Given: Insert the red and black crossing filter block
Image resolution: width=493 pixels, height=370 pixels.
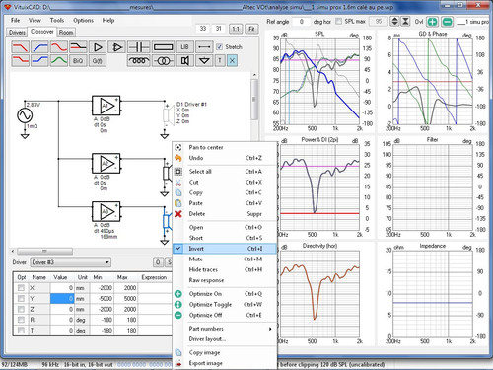Looking at the screenshot, I should click(x=78, y=47).
